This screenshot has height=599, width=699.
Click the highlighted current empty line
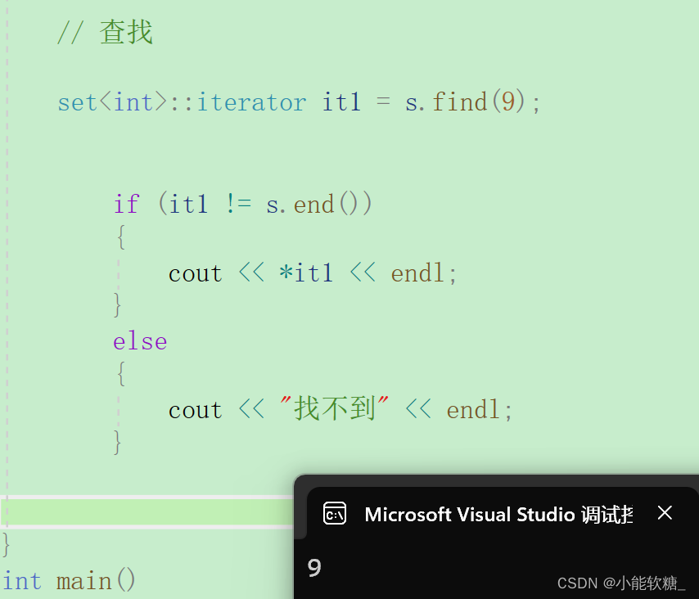(147, 511)
